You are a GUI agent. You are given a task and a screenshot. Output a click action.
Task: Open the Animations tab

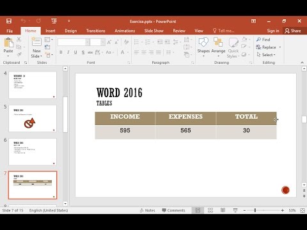point(125,31)
